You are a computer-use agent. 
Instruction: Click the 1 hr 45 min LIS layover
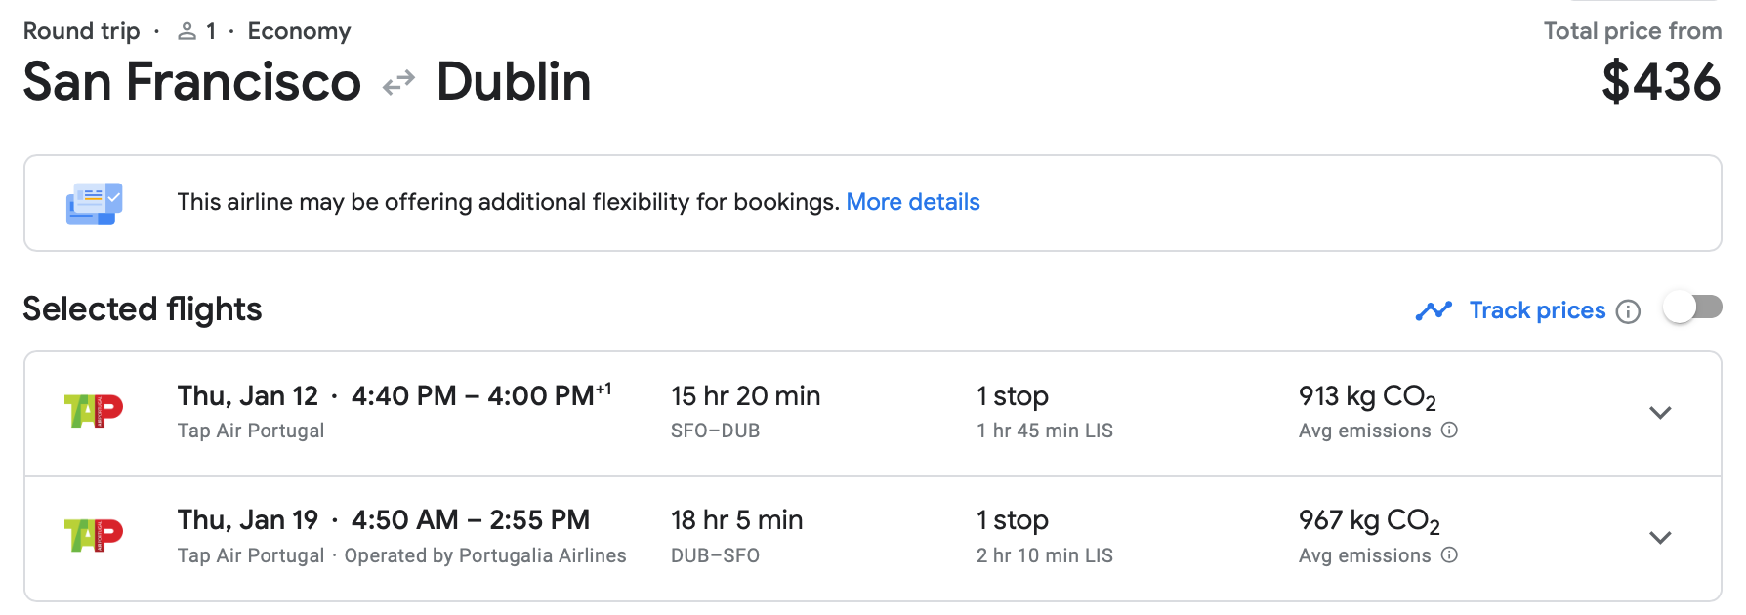pyautogui.click(x=1044, y=430)
